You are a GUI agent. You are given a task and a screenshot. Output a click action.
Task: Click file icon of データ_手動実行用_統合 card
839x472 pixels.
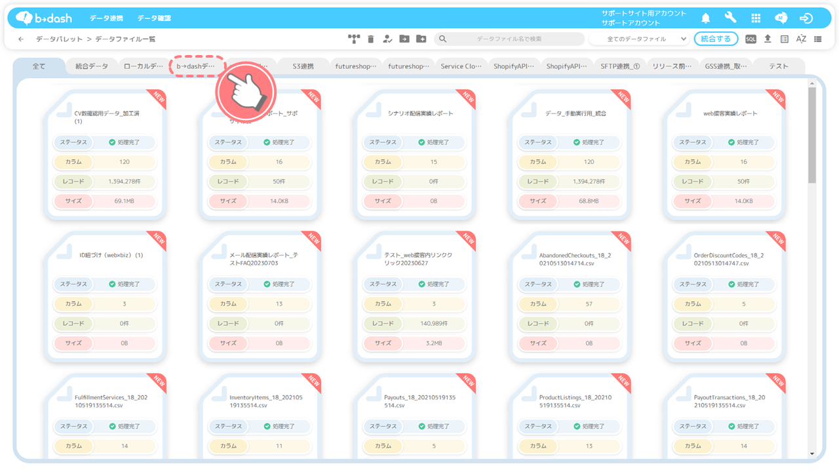(528, 110)
